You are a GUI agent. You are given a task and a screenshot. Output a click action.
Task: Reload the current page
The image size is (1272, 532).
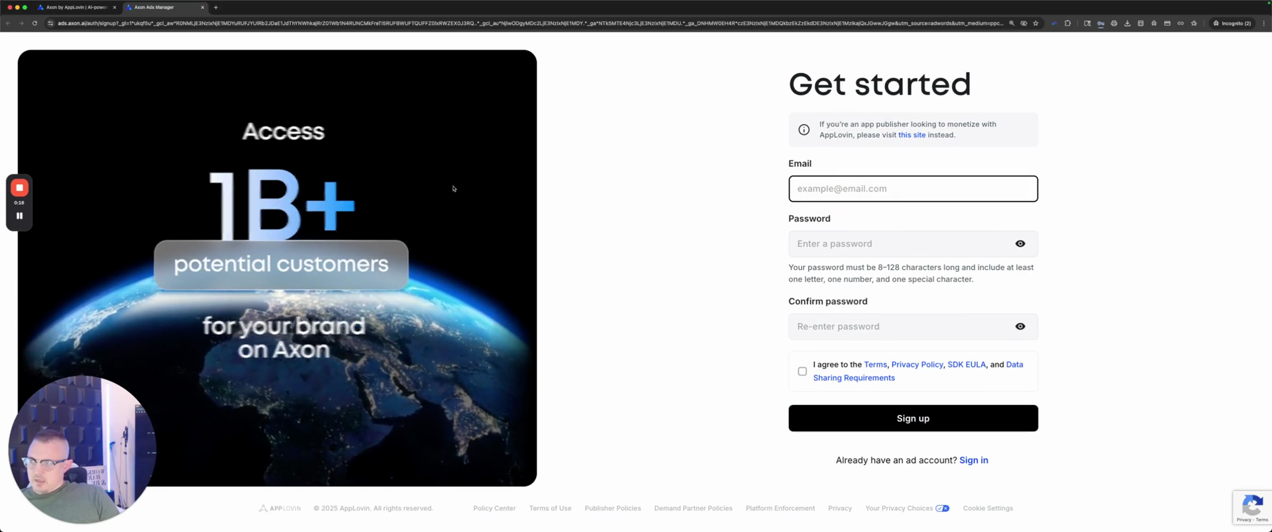coord(34,23)
